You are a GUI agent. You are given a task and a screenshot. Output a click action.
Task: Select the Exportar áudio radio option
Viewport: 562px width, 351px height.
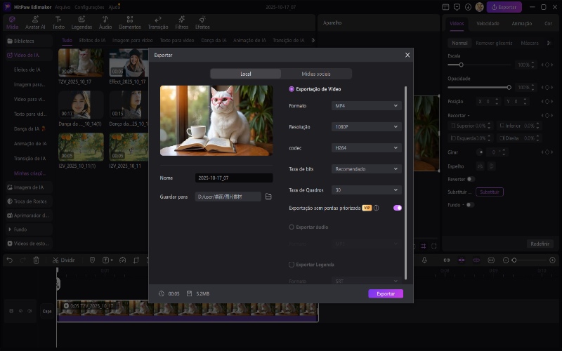point(292,227)
